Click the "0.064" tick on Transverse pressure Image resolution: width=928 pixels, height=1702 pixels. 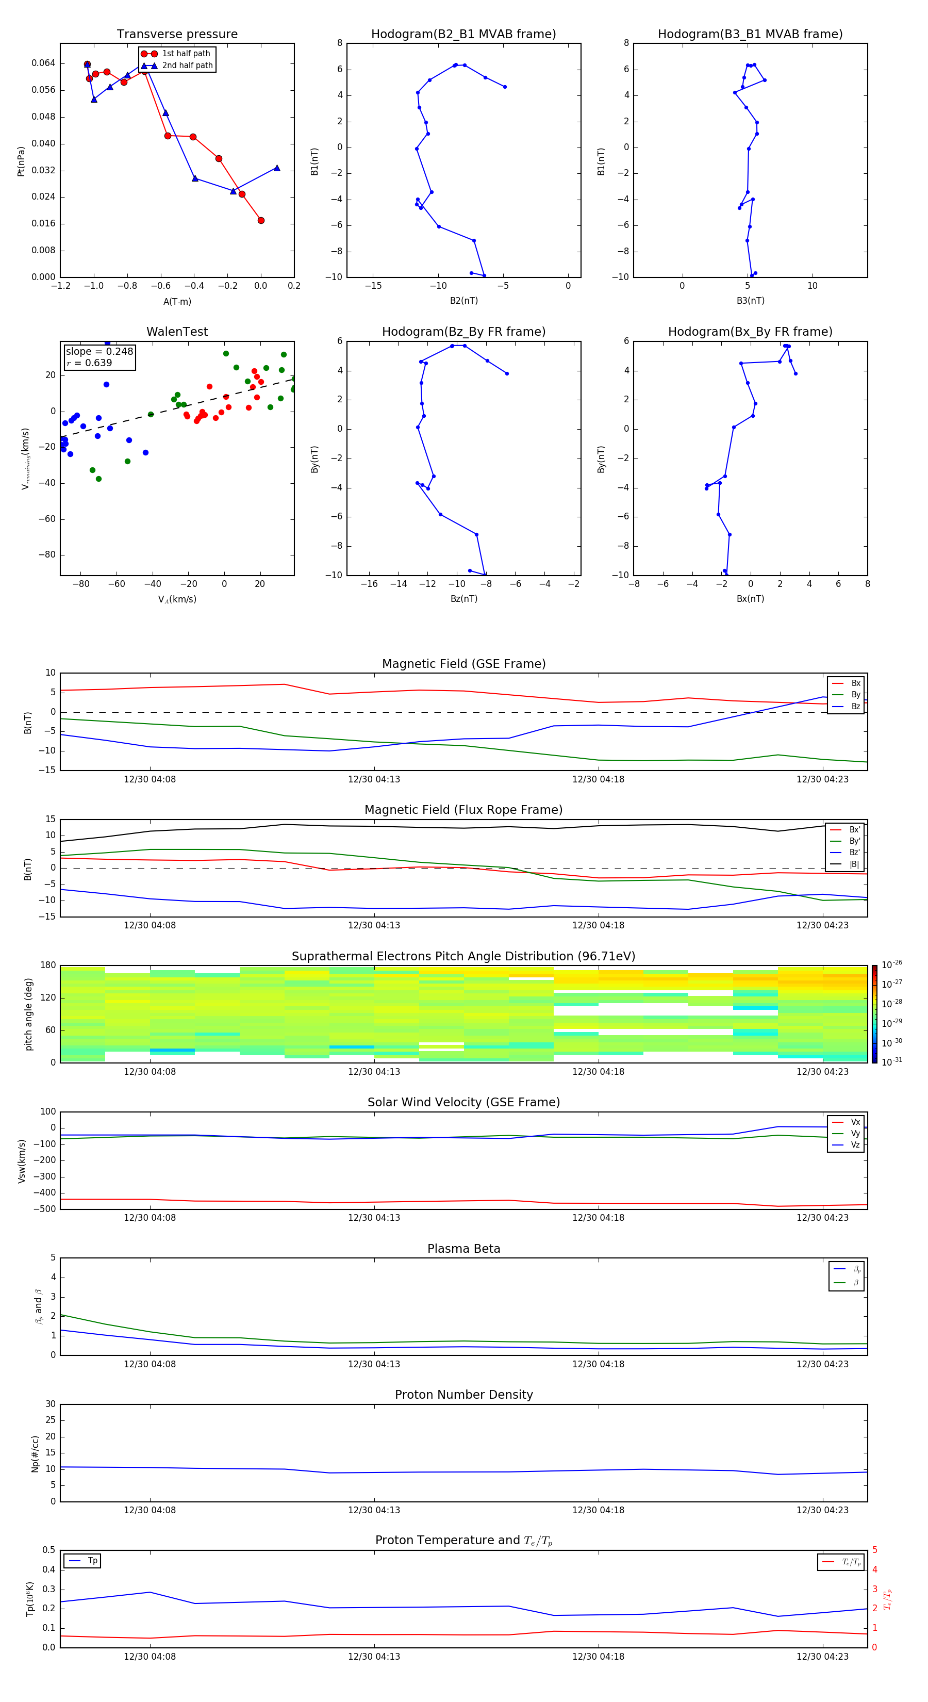[43, 63]
